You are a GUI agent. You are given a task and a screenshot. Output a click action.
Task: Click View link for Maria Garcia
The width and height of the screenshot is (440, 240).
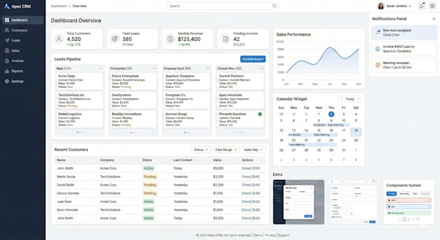(x=247, y=177)
